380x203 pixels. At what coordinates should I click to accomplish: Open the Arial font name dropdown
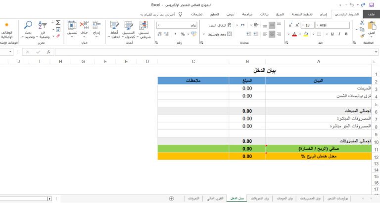317,25
